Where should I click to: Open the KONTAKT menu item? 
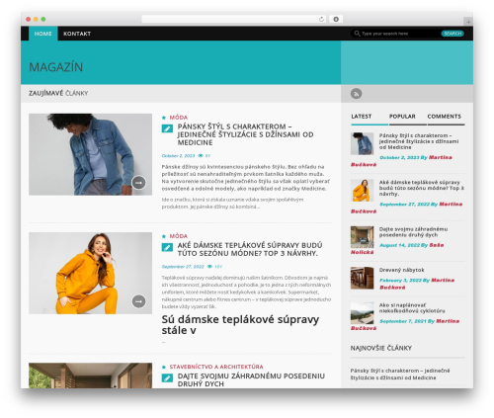[77, 34]
